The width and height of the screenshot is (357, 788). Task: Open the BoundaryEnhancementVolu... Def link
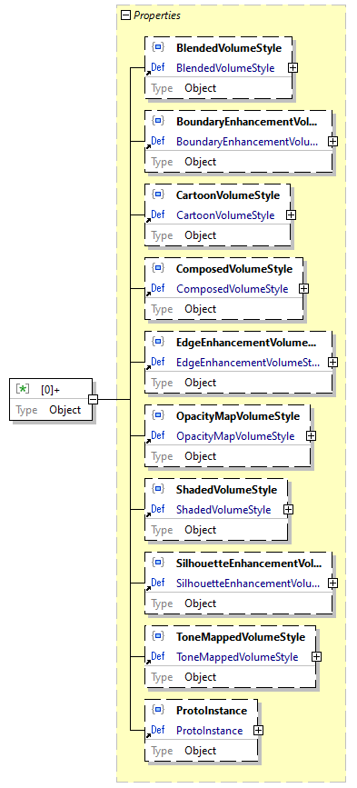coord(247,142)
